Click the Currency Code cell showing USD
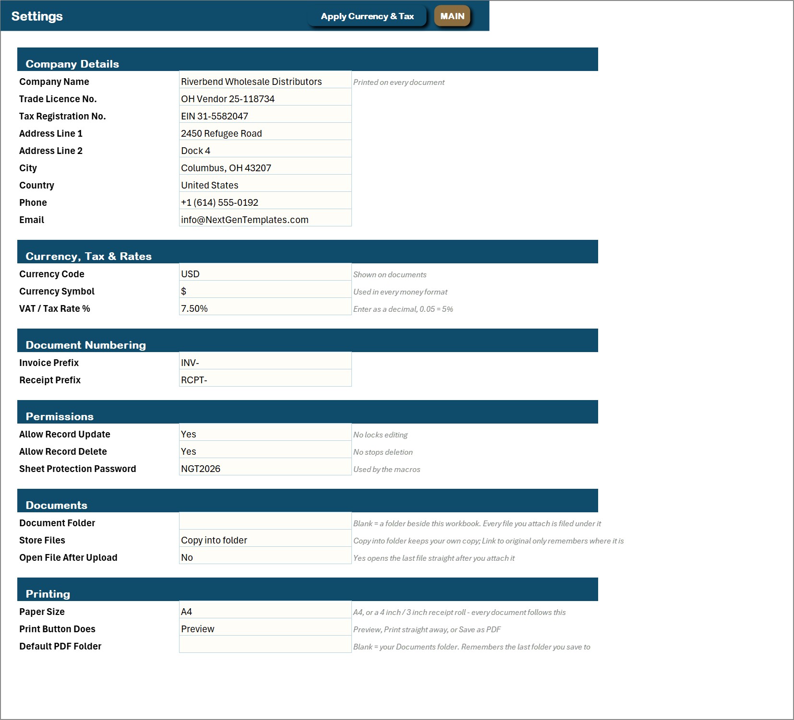Image resolution: width=794 pixels, height=720 pixels. (x=265, y=272)
